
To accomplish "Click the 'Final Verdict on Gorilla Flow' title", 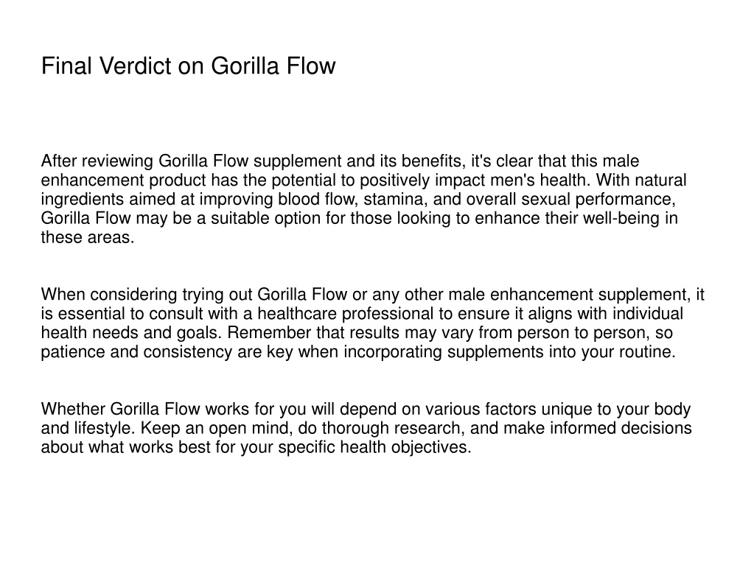I will pos(188,66).
